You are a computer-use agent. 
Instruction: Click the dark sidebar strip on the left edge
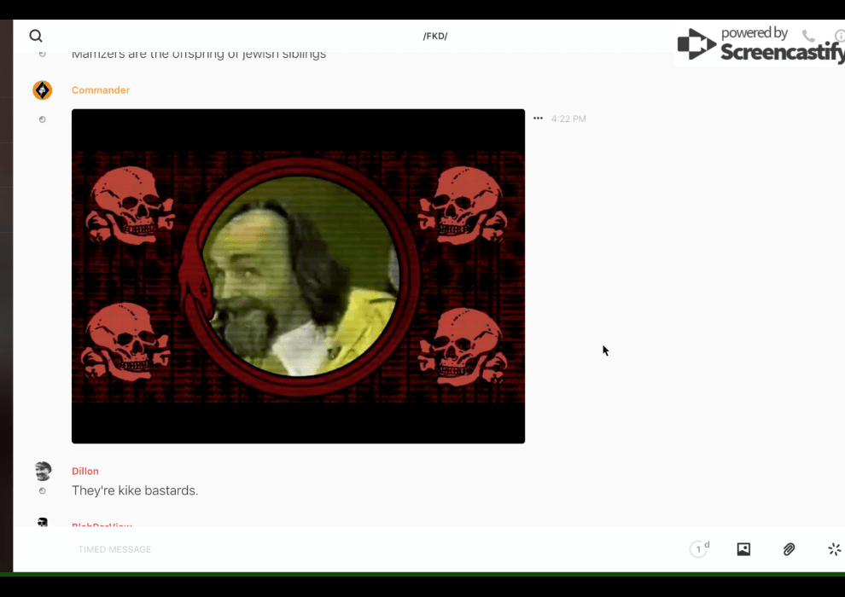(6, 298)
